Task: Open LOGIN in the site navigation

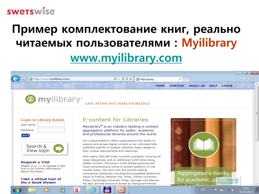Action: pyautogui.click(x=227, y=86)
